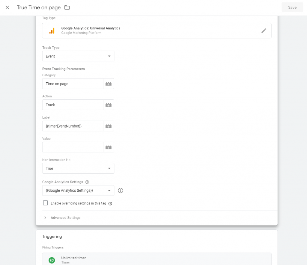Viewport: 307px width, 265px height.
Task: Enable overriding settings in this tag
Action: pos(46,203)
